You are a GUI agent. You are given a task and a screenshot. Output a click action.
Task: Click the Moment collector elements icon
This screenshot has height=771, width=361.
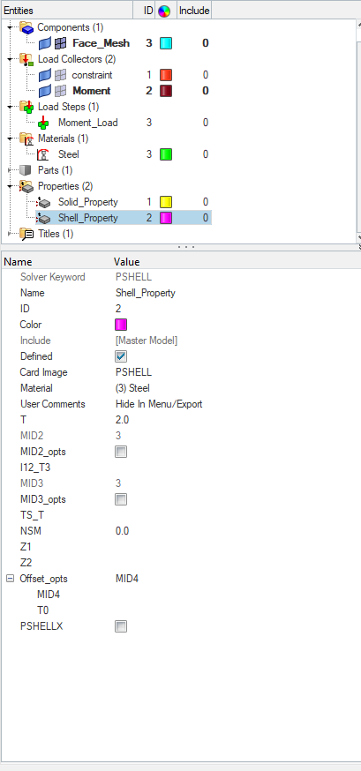[61, 91]
